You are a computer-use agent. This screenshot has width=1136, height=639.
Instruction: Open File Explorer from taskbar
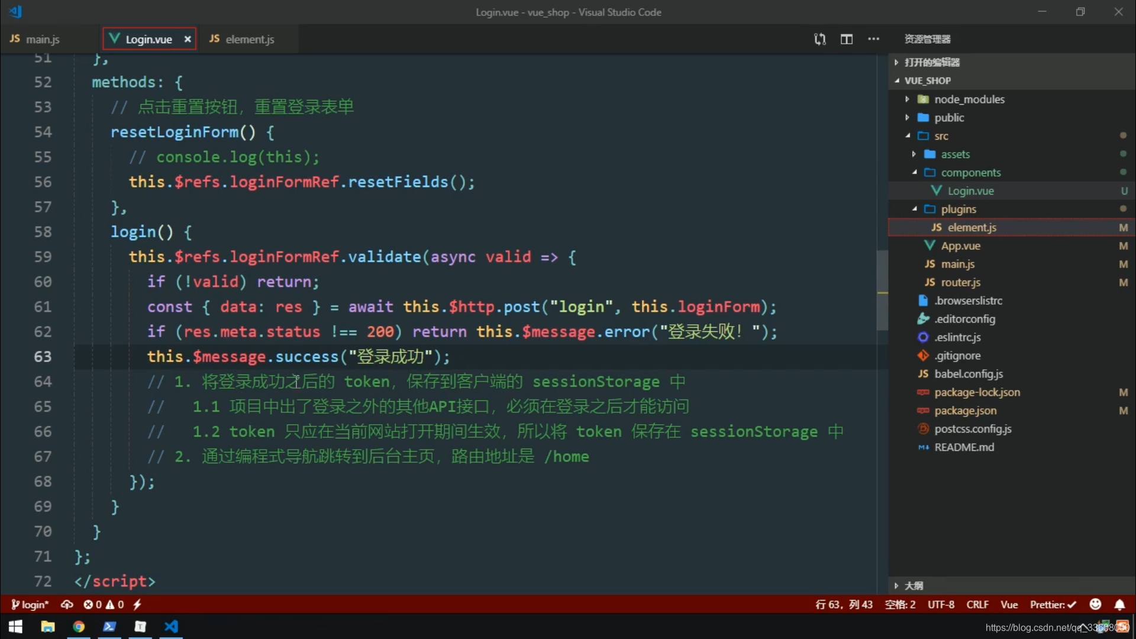coord(47,627)
